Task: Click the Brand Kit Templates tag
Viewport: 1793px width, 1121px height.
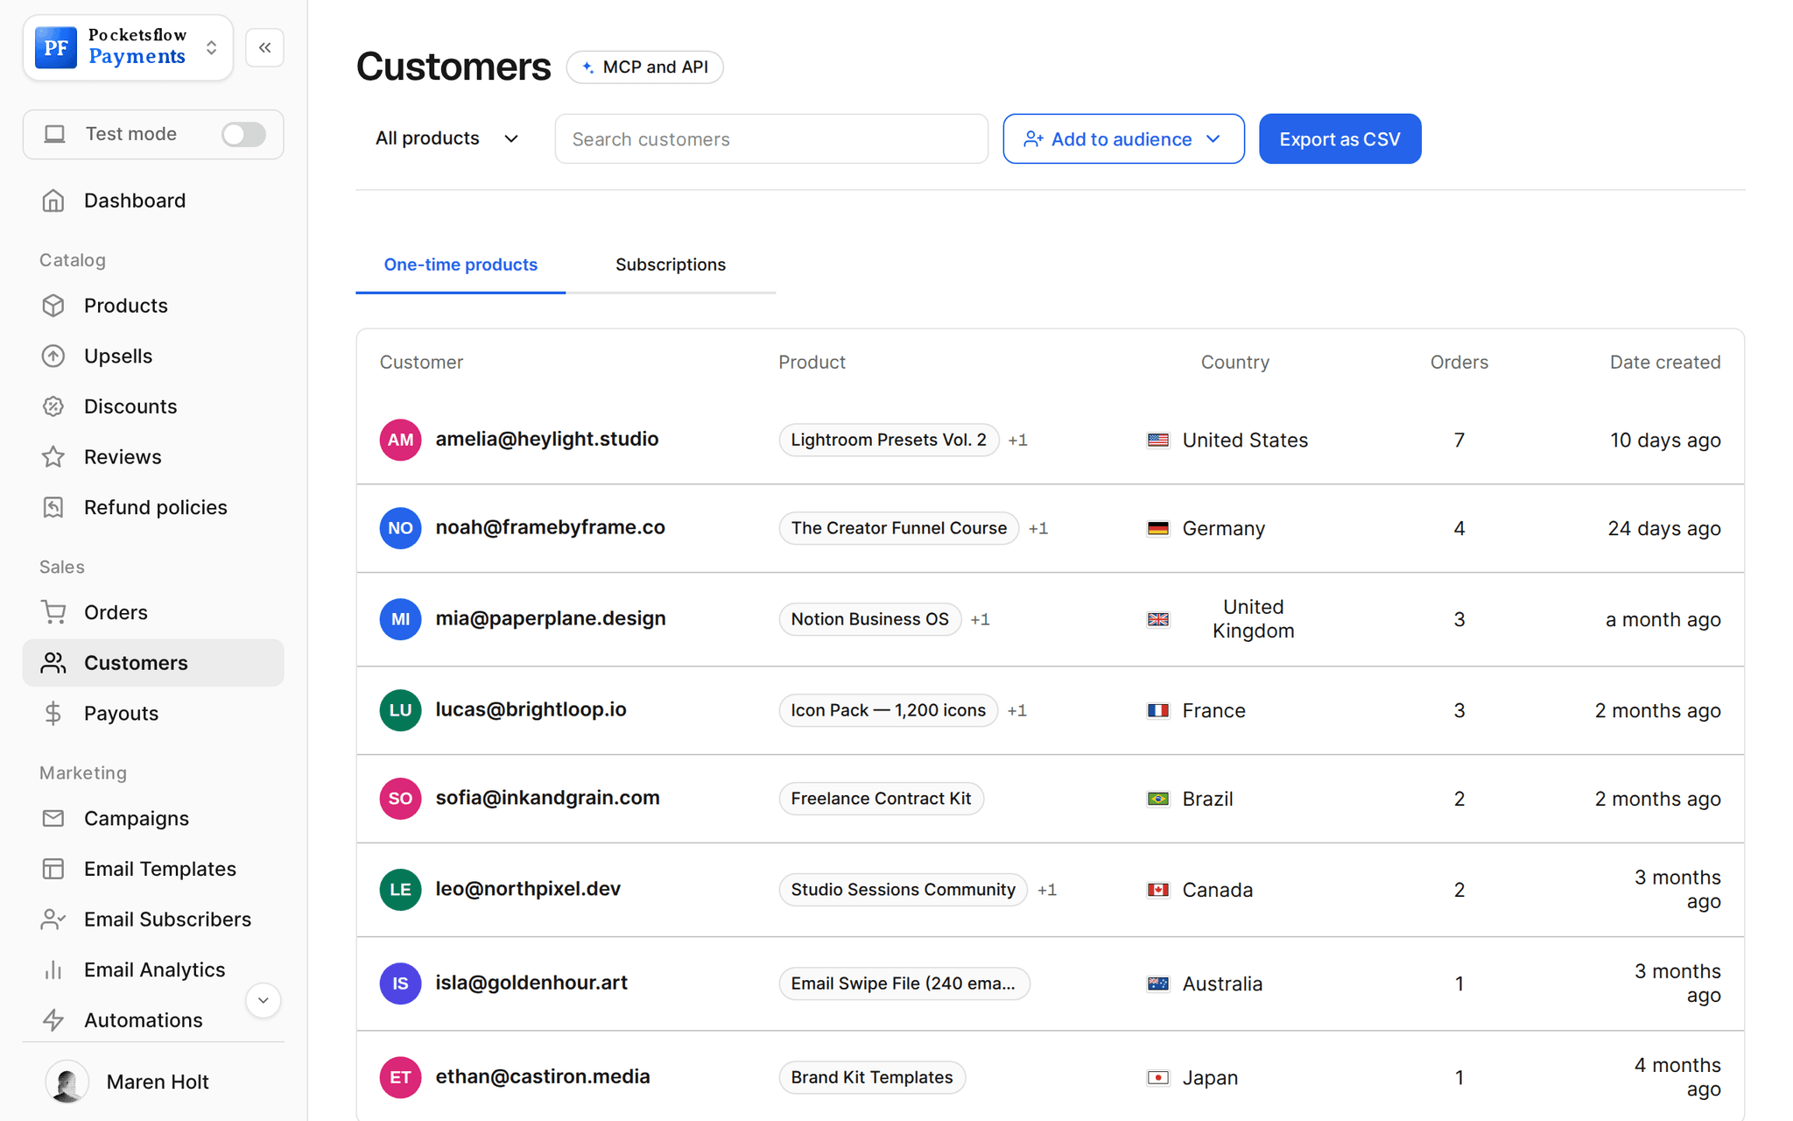Action: 872,1077
